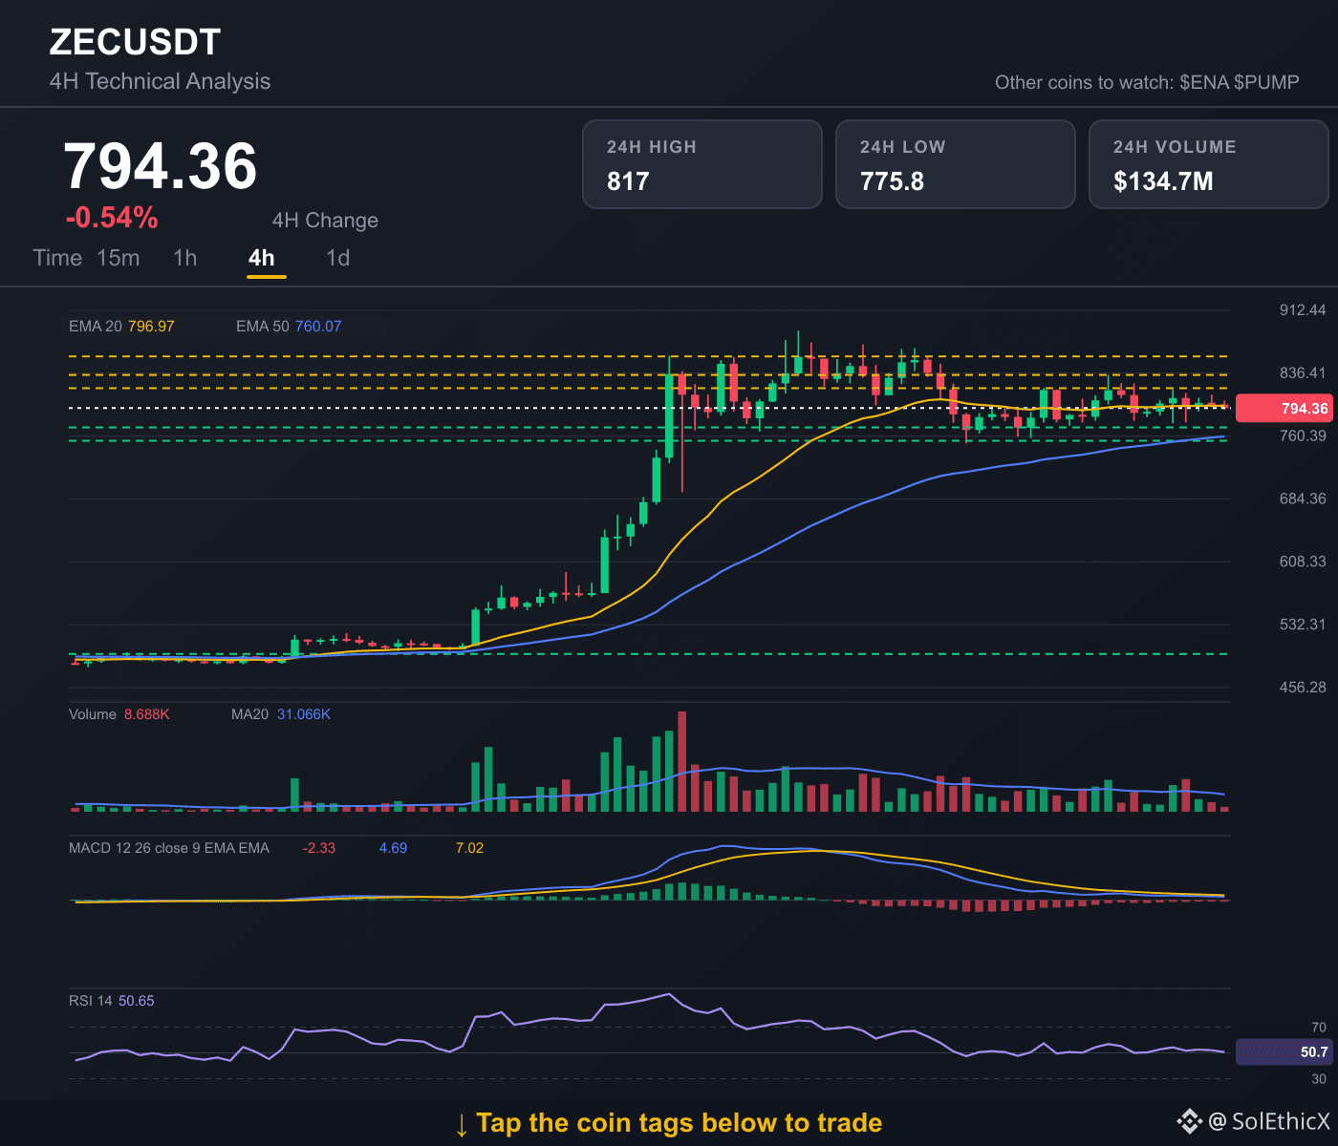Click the -0.54% change value
This screenshot has width=1338, height=1146.
coord(112,218)
